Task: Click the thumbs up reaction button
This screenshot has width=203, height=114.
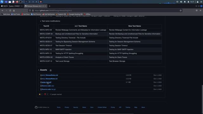Action: tap(41, 94)
